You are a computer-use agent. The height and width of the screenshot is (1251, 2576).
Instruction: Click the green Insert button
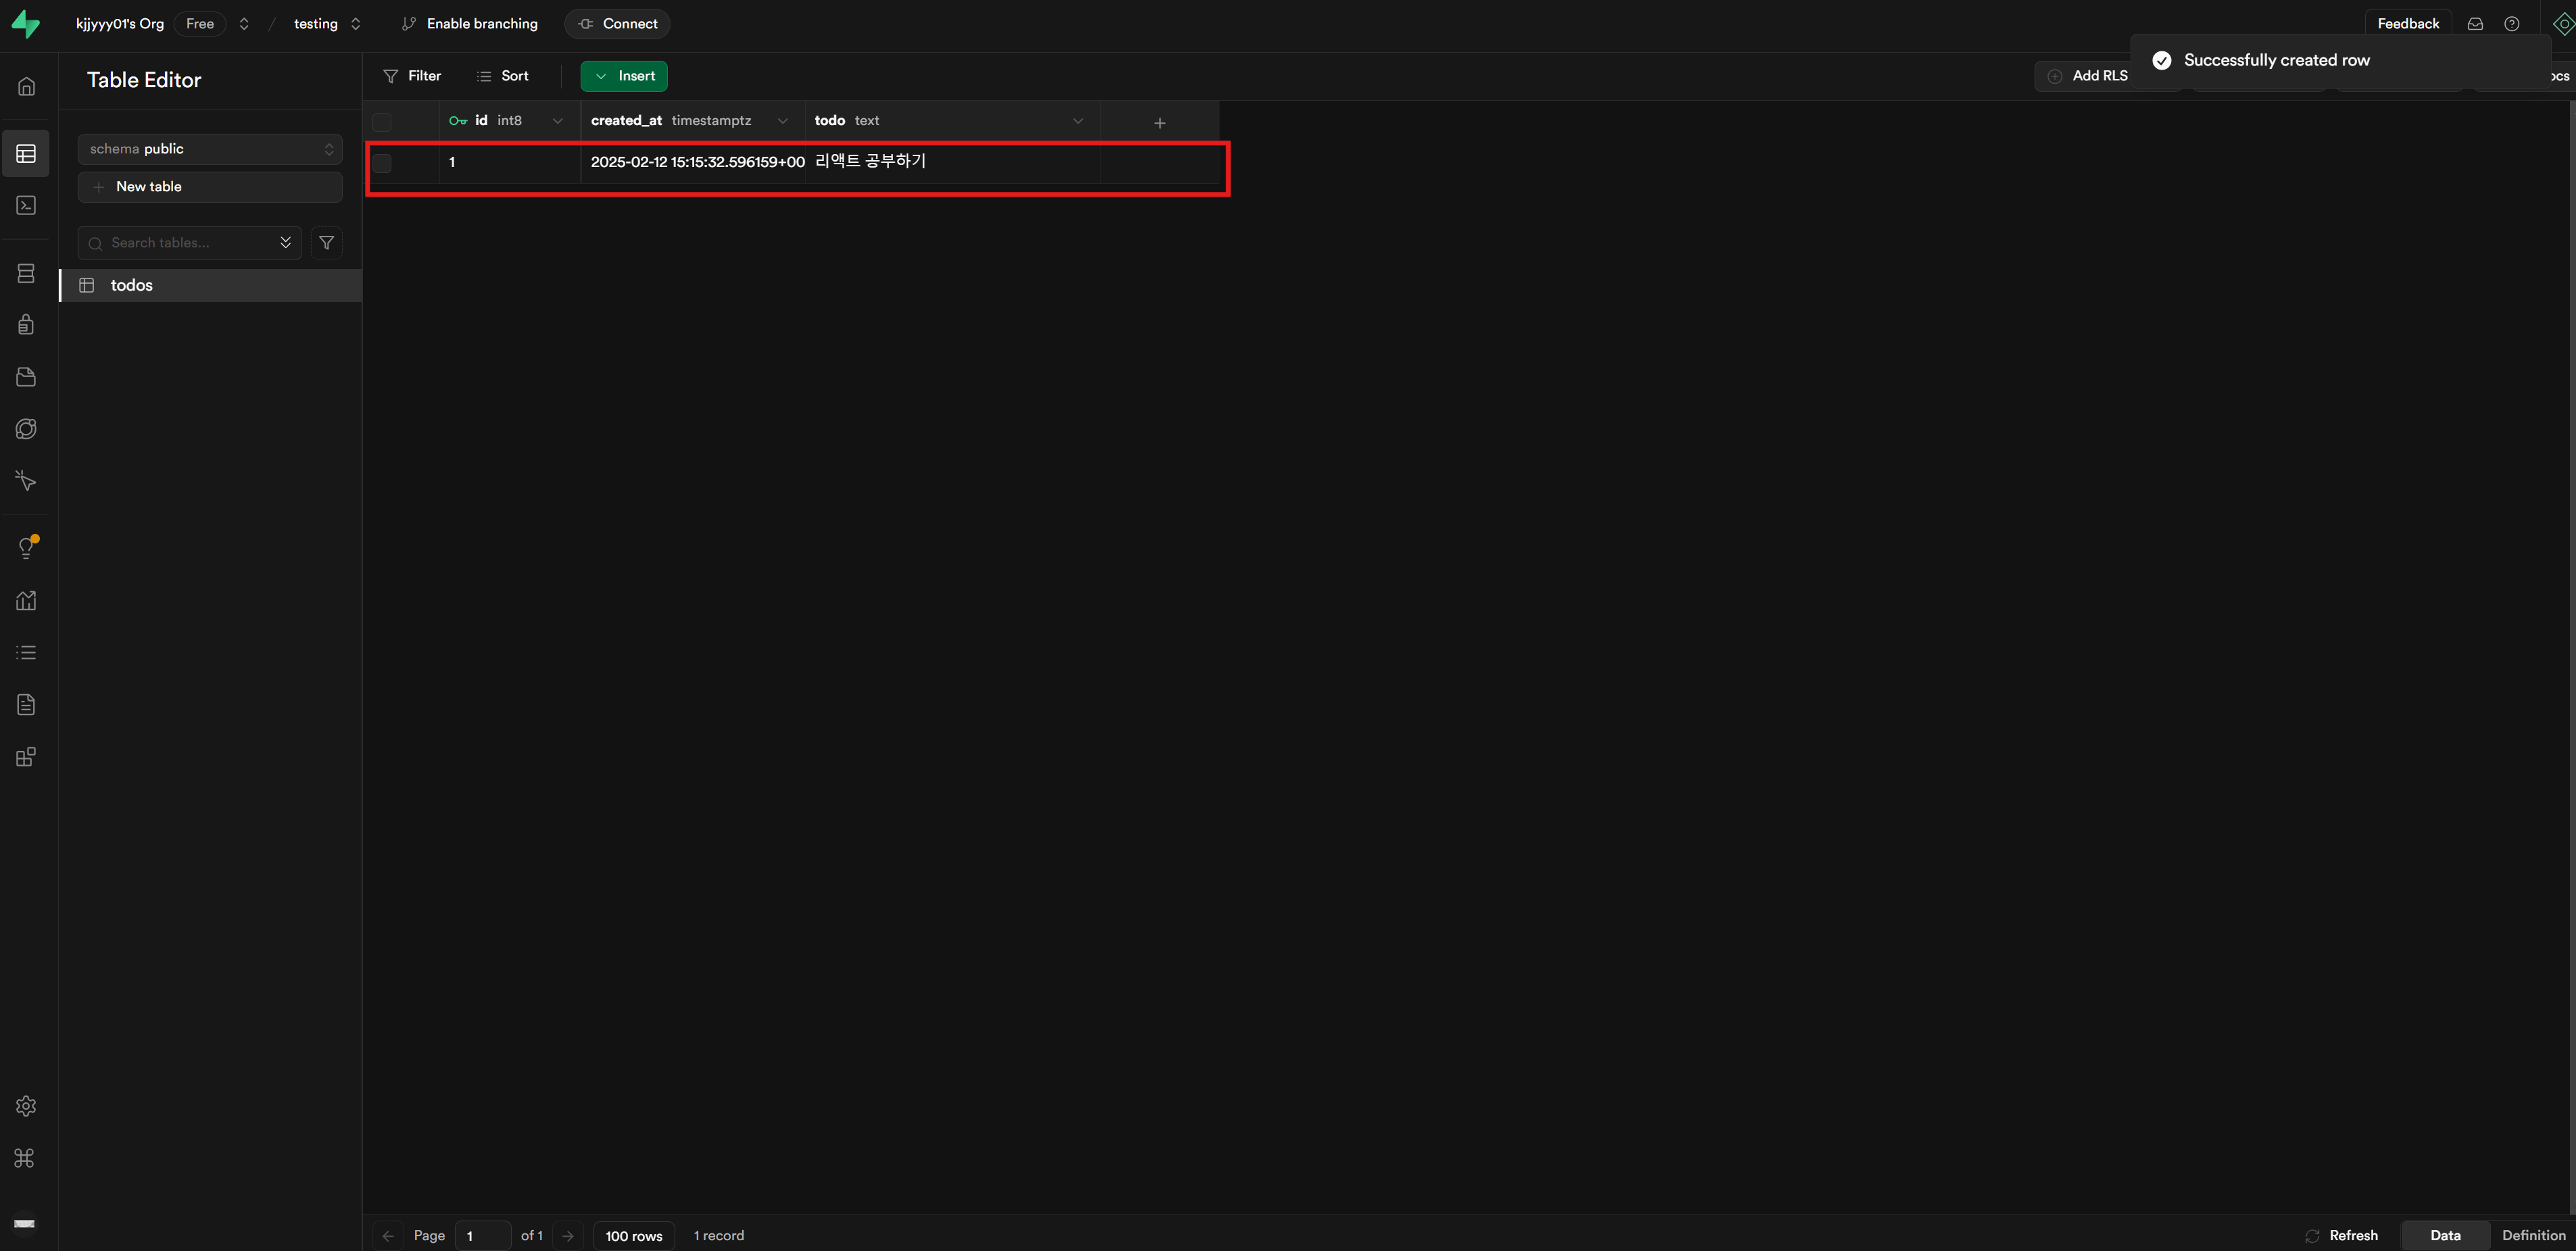pos(624,76)
